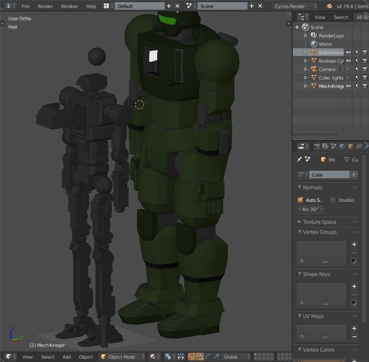This screenshot has height=362, width=369.
Task: Open the Cycles Render engine dropdown
Action: (x=295, y=6)
